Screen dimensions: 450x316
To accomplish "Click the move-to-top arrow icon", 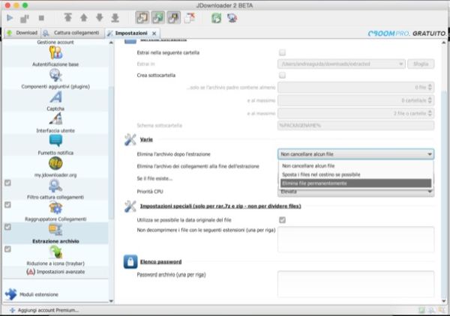I will point(68,16).
